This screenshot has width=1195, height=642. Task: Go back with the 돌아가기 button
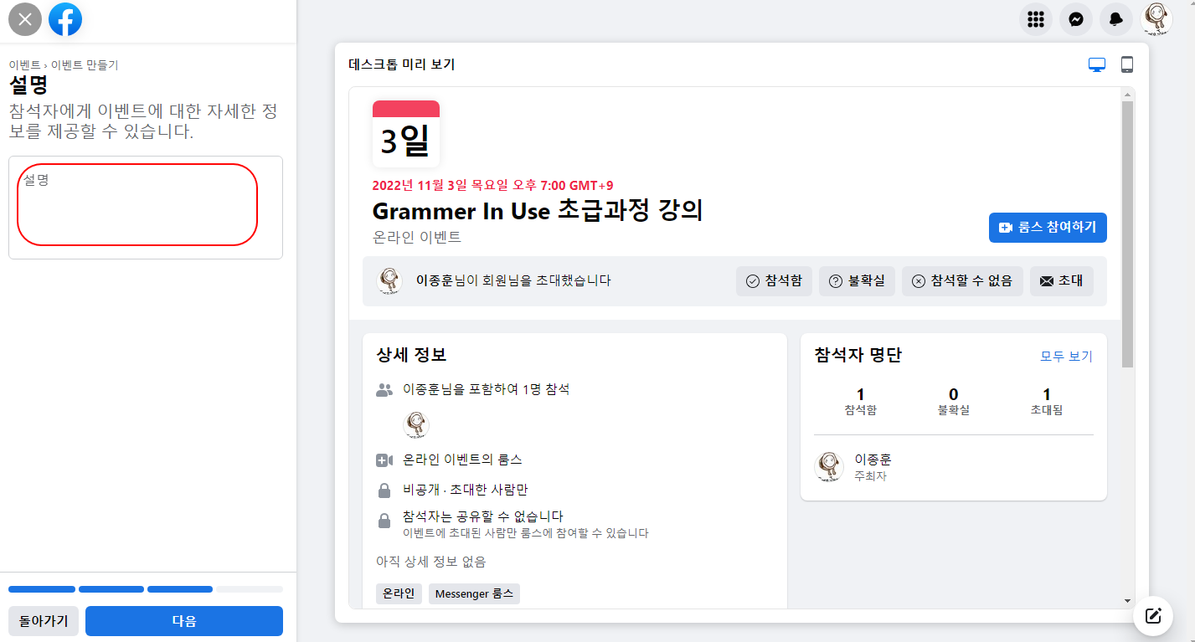44,621
